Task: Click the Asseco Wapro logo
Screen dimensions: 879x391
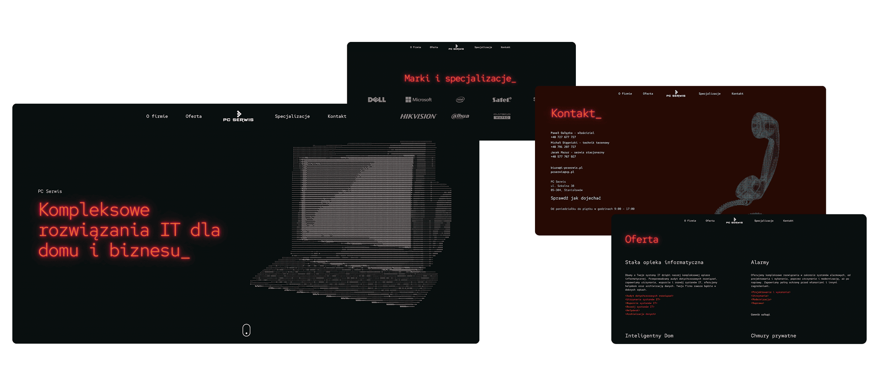Action: click(x=502, y=116)
